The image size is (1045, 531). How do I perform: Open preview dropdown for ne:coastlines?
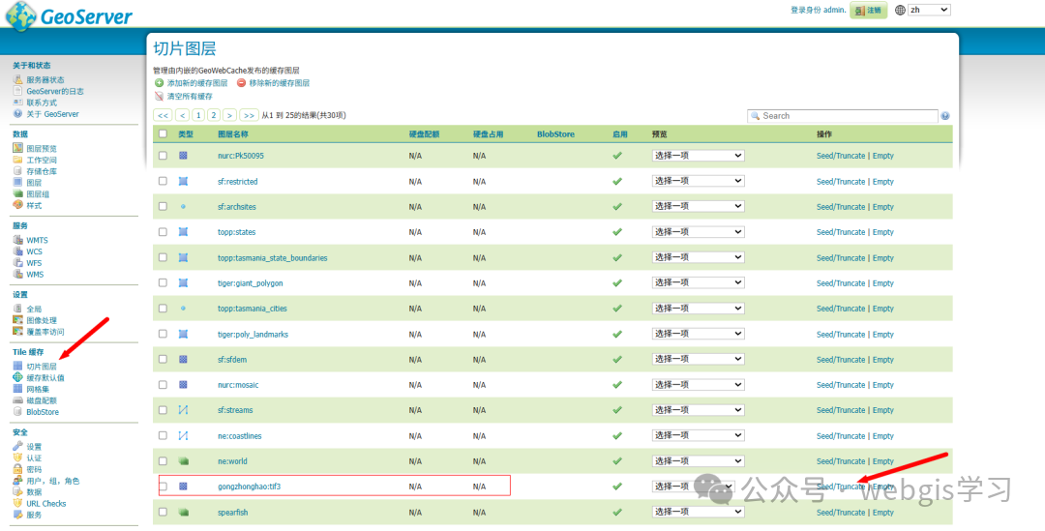coord(698,435)
